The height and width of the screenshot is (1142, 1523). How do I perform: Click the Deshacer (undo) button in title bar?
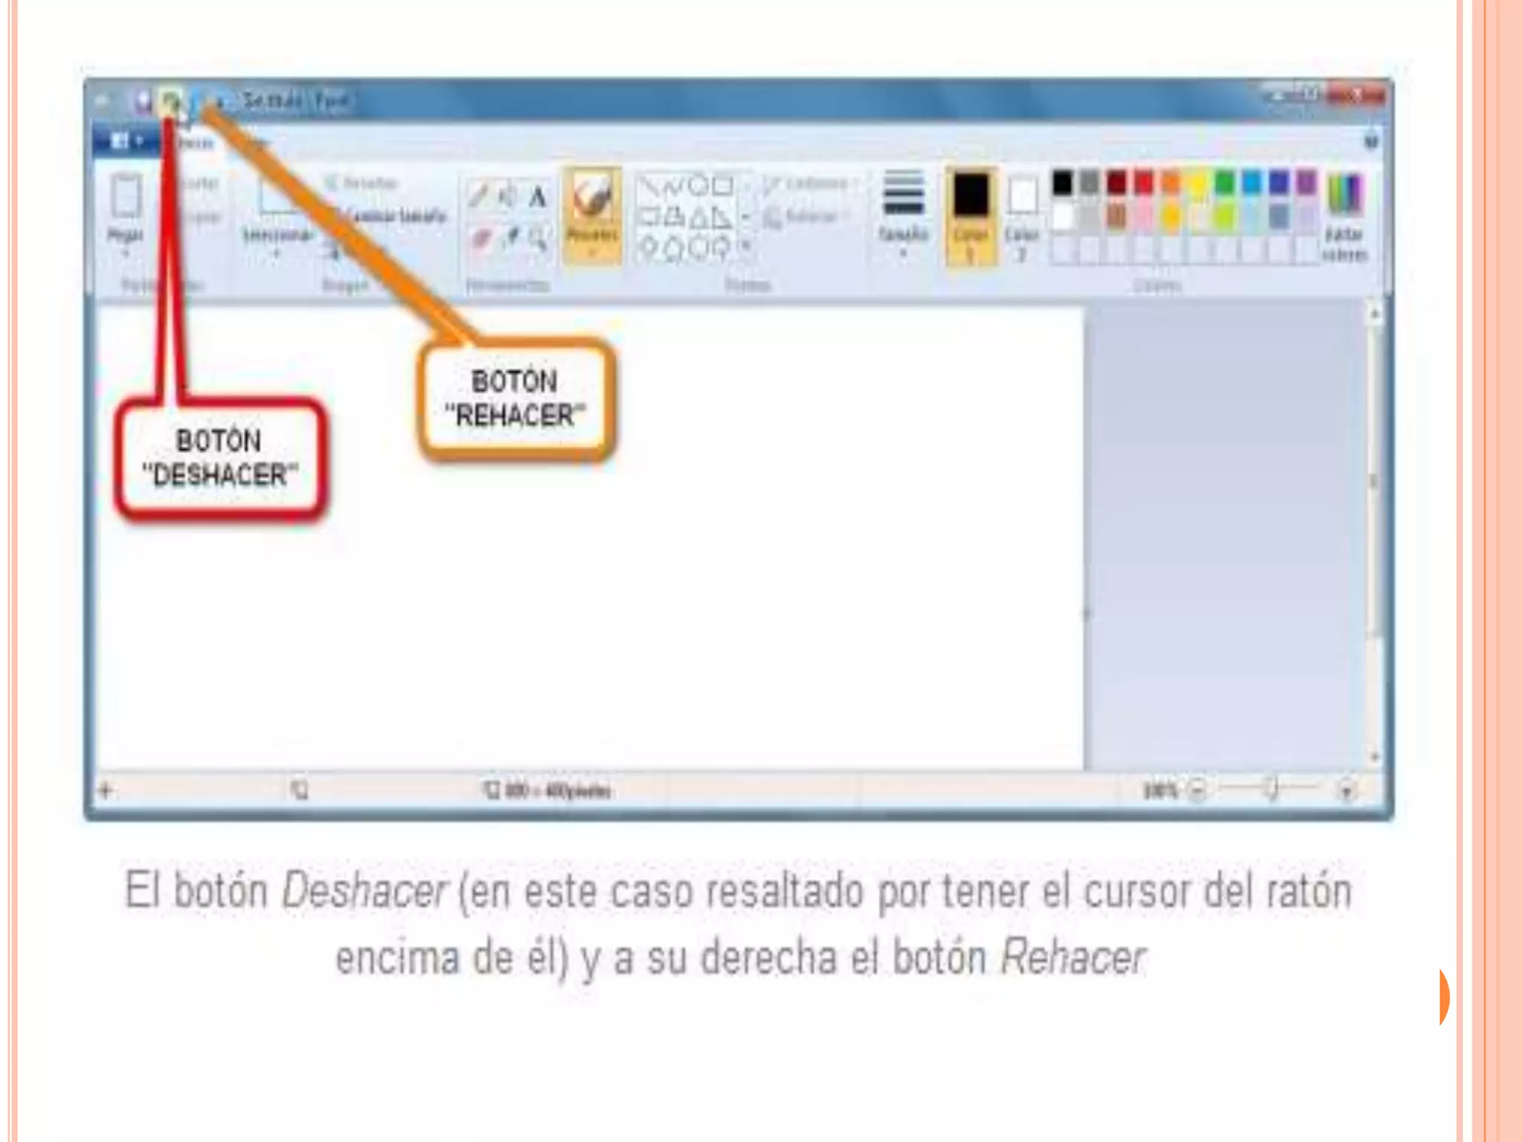pyautogui.click(x=171, y=100)
